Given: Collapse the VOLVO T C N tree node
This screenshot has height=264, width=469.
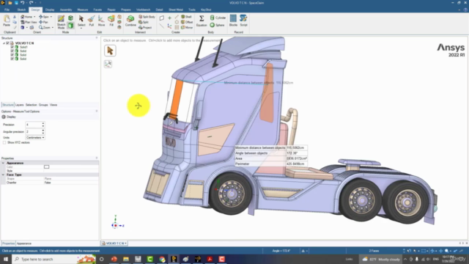Looking at the screenshot, I should coord(4,43).
